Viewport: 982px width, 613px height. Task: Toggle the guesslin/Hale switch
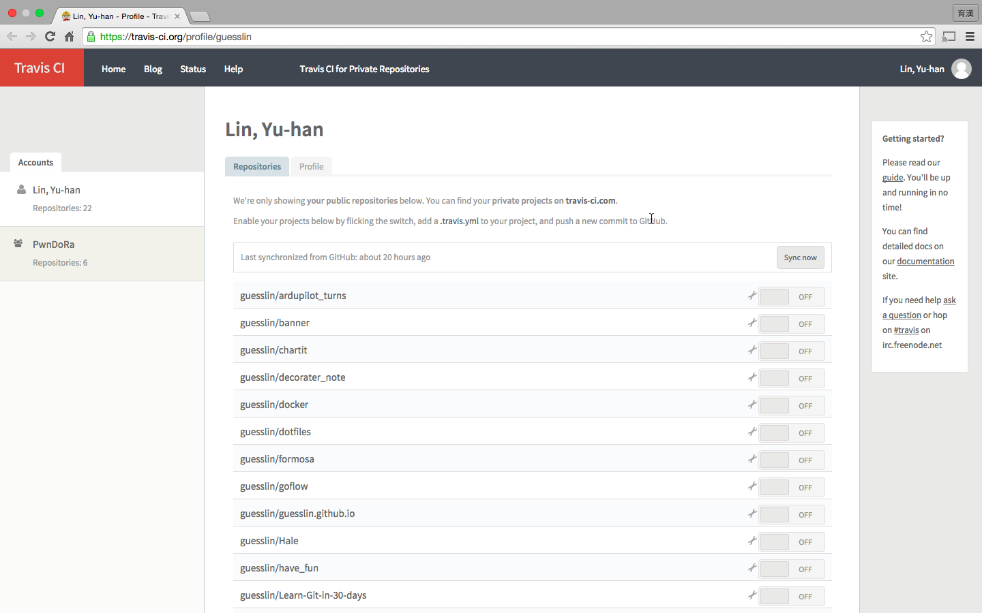792,541
